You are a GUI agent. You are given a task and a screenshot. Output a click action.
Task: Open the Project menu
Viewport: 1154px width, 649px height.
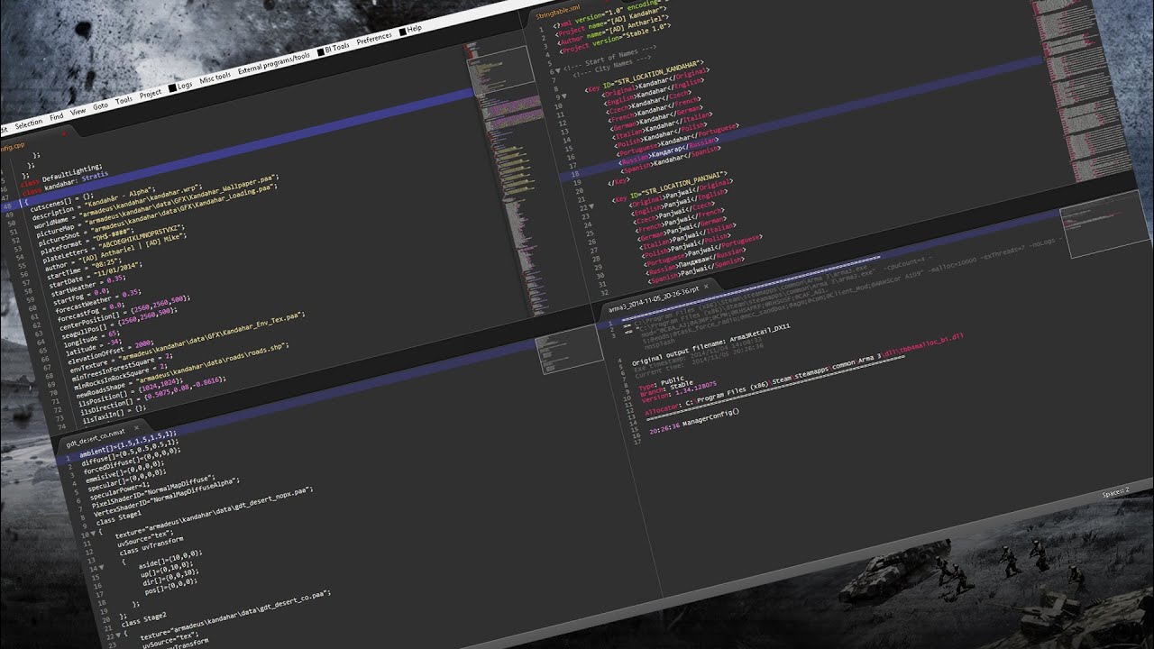click(150, 93)
